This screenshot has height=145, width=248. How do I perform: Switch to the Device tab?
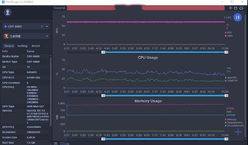[x=9, y=46]
